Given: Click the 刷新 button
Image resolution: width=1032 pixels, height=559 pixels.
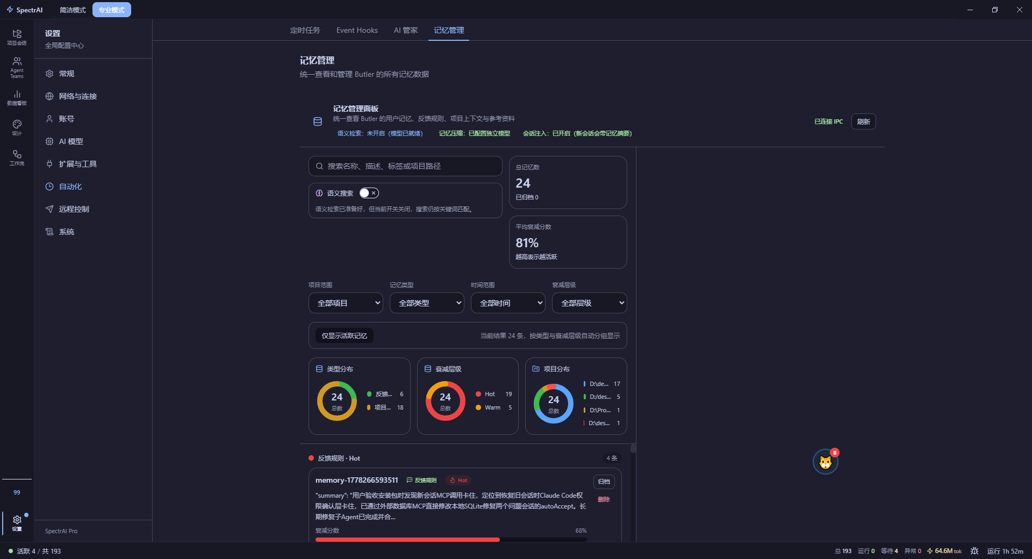Looking at the screenshot, I should [x=863, y=121].
